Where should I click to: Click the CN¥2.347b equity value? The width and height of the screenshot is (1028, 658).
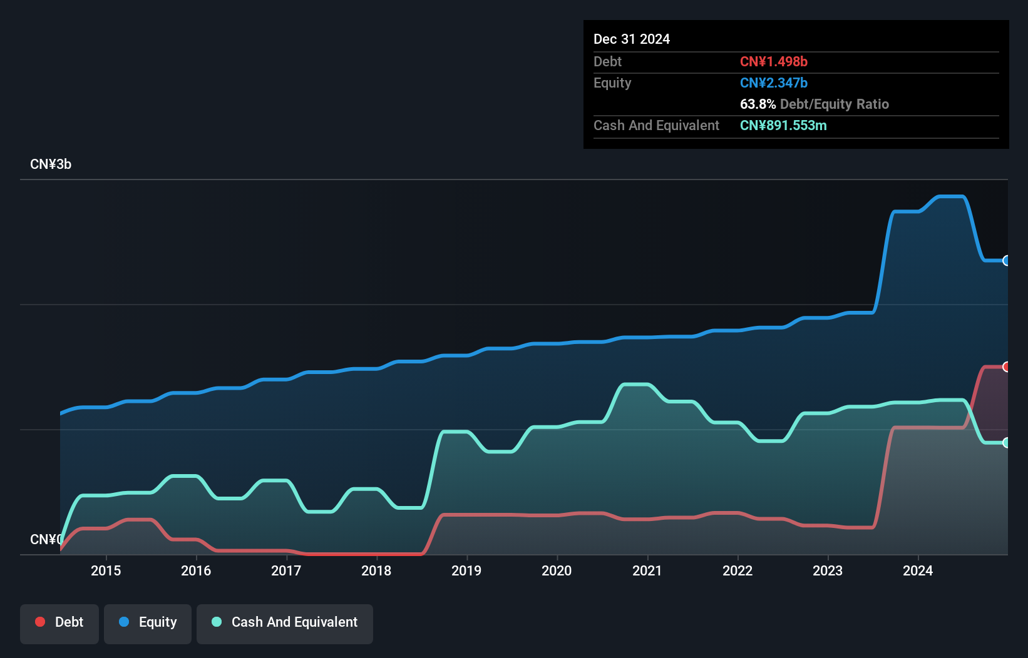774,83
